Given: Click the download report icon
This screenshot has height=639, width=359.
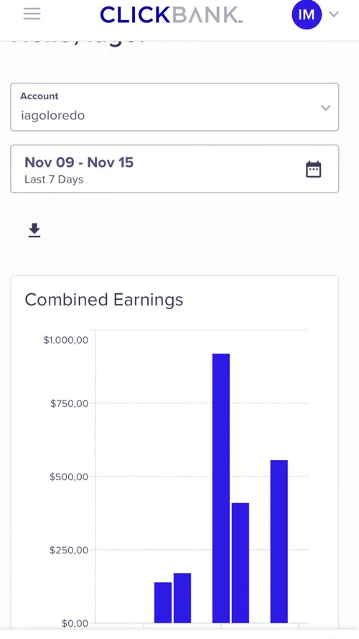Looking at the screenshot, I should 34,230.
